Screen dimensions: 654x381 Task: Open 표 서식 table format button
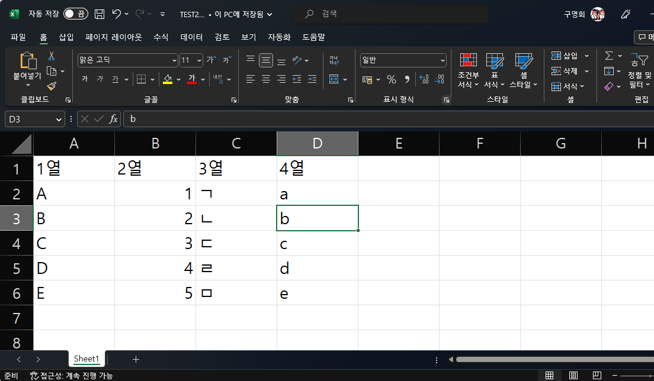(x=495, y=70)
